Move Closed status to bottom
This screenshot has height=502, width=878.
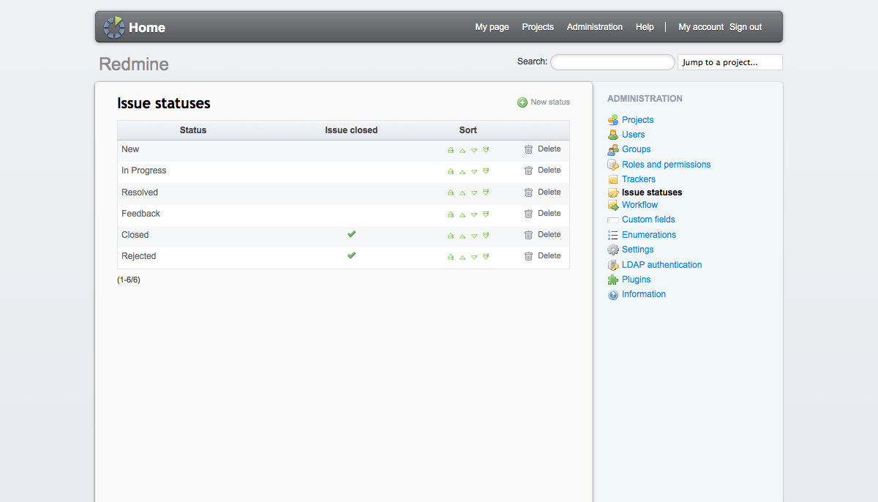tap(486, 236)
